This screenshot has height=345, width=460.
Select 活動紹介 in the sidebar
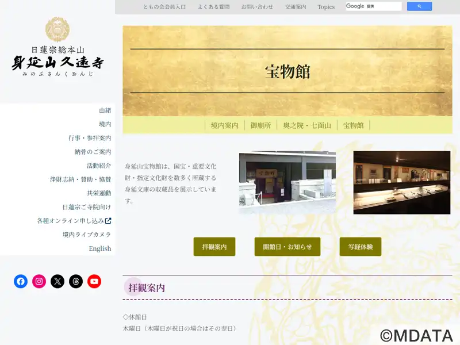tap(99, 166)
